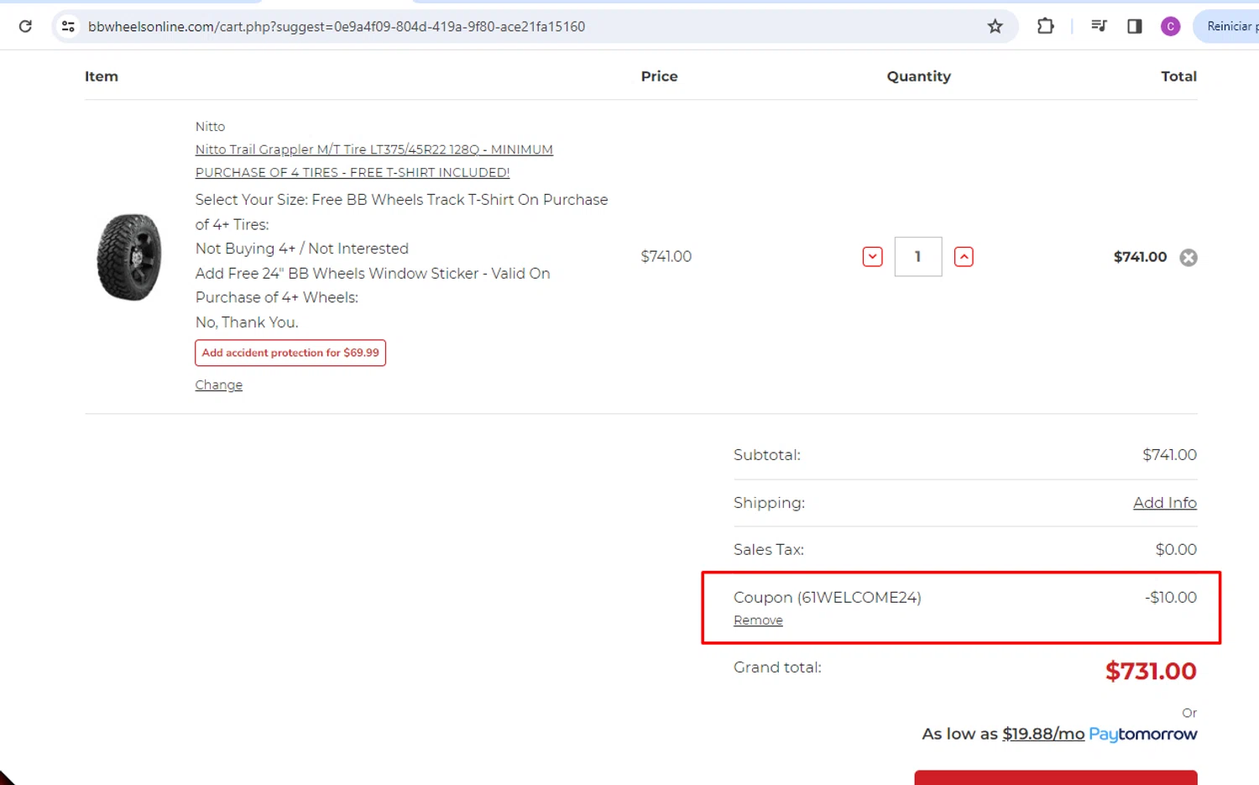The width and height of the screenshot is (1259, 785).
Task: Click the item row total $741.00
Action: click(1140, 257)
